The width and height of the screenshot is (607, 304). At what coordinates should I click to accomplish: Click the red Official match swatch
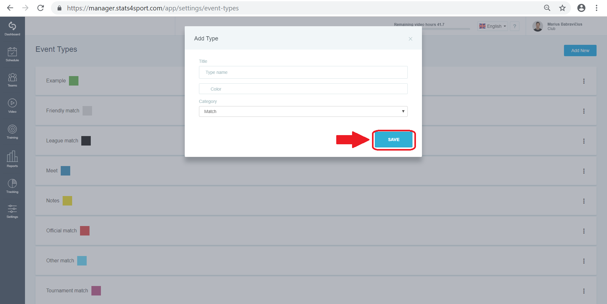pyautogui.click(x=85, y=231)
